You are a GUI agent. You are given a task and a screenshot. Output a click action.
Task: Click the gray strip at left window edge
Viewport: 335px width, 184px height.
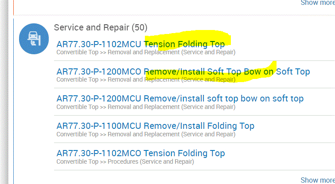pos(4,88)
